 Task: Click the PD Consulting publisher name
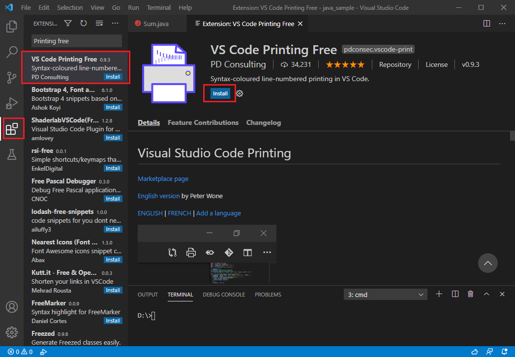coord(238,64)
